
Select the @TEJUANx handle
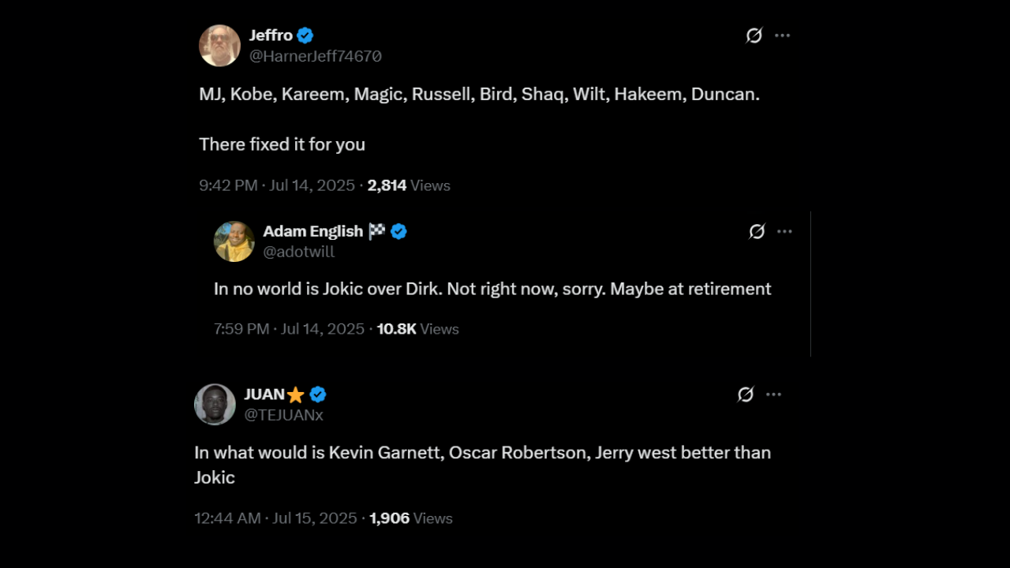click(x=283, y=415)
